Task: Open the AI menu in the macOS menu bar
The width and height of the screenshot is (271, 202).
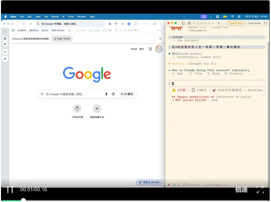Action: point(63,17)
